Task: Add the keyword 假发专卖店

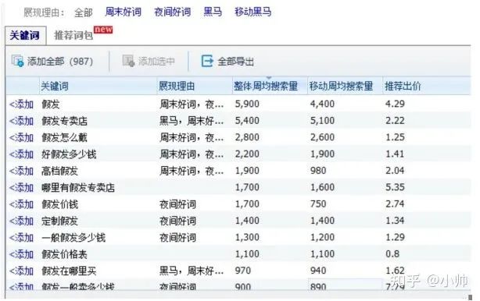Action: click(x=21, y=121)
